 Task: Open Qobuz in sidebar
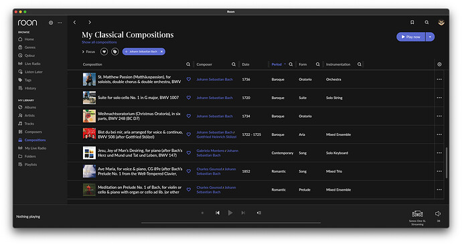[29, 56]
